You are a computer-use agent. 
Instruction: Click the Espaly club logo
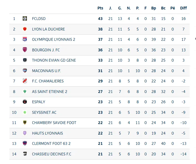25,102
